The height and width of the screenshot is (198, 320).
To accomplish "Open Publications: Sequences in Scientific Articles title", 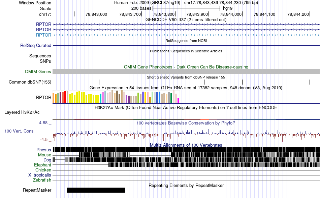I will [x=186, y=51].
